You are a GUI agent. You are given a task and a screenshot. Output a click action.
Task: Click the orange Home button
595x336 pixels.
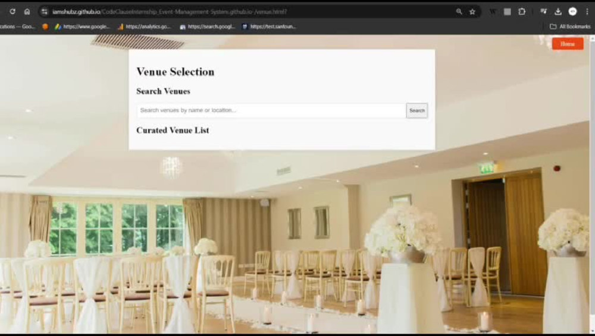[568, 44]
